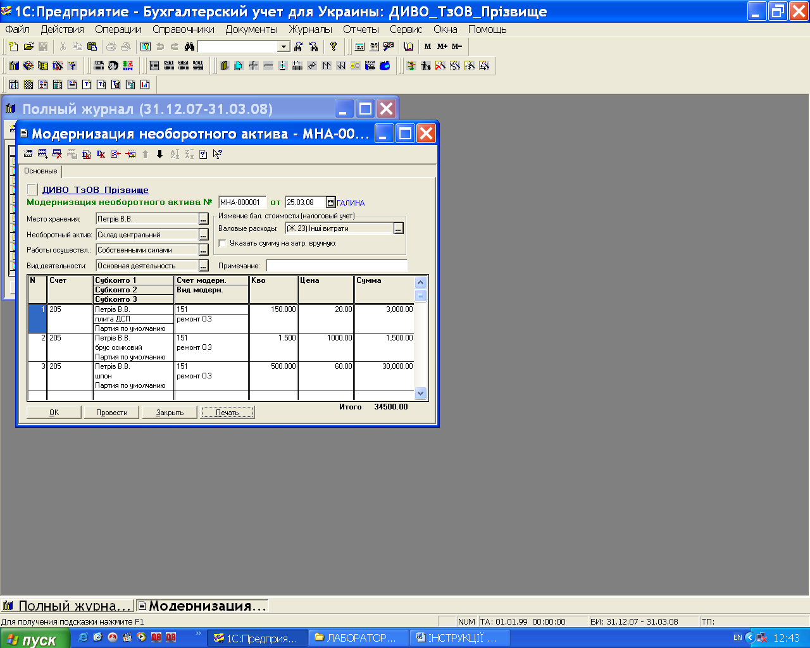The width and height of the screenshot is (810, 648).
Task: Click the delete row icon with red X
Action: 57,154
